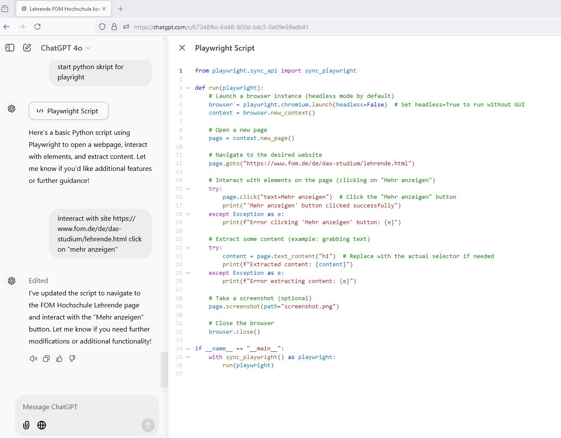Click the run(playwright) call on line 36
561x438 pixels.
point(248,365)
